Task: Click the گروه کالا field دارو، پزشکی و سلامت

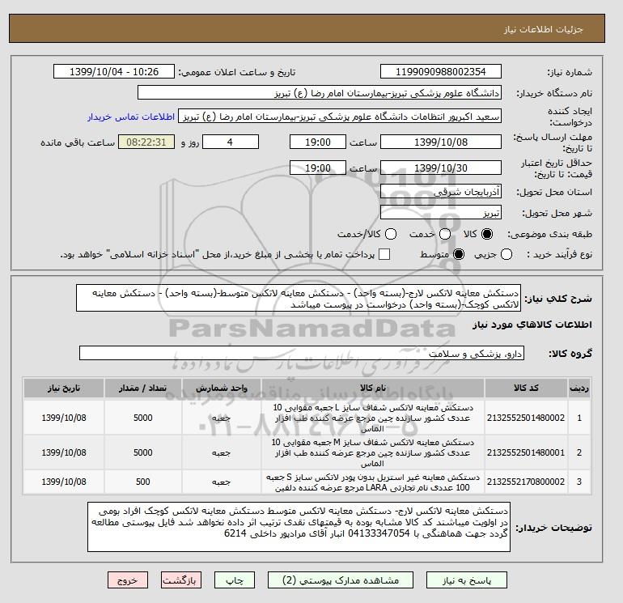Action: (x=302, y=353)
